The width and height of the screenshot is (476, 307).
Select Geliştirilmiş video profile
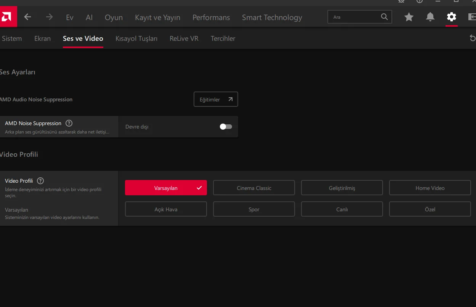coord(342,188)
